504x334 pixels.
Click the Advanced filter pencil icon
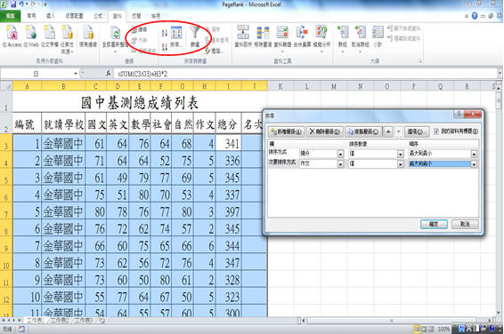coord(208,51)
